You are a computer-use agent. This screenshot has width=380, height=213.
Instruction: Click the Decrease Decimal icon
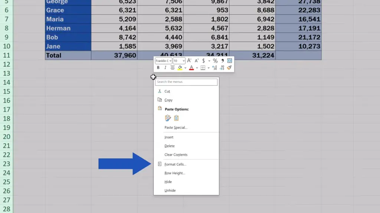(x=222, y=68)
